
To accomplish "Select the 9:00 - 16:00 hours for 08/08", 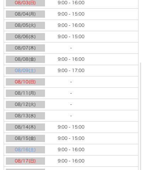I will click(x=71, y=59).
